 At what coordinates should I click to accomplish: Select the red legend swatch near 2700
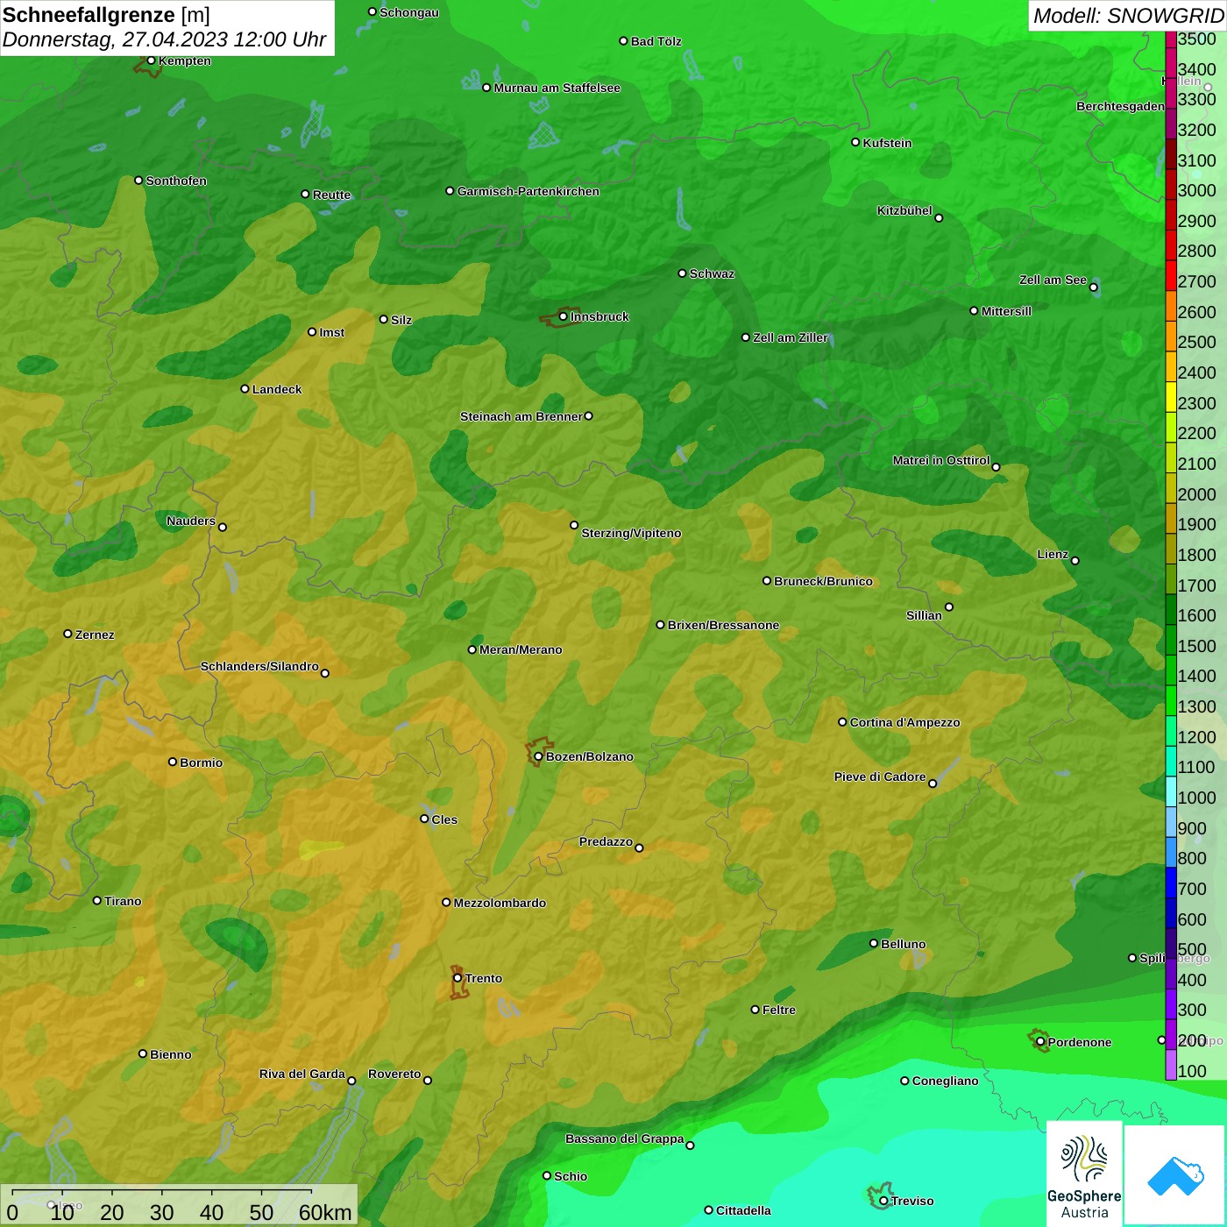tap(1171, 274)
